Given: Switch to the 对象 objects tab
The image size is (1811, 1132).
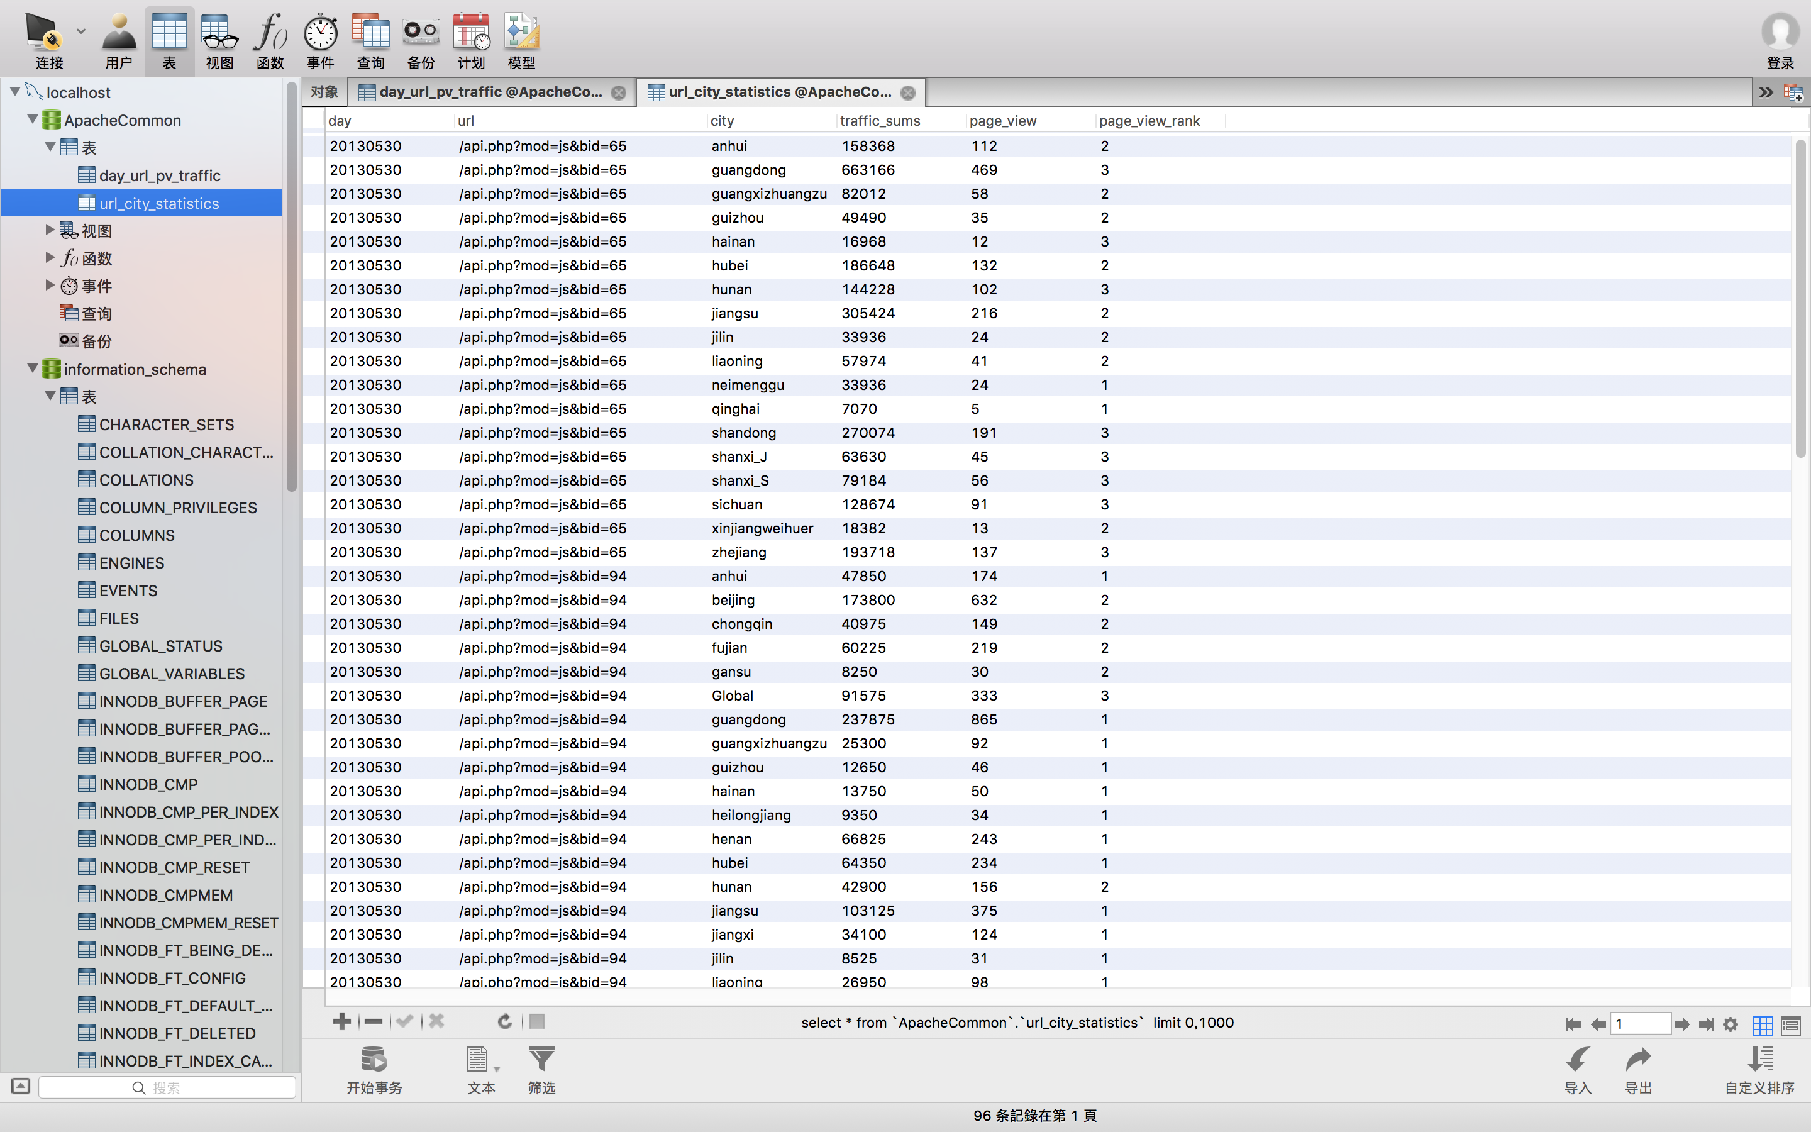Looking at the screenshot, I should click(324, 92).
